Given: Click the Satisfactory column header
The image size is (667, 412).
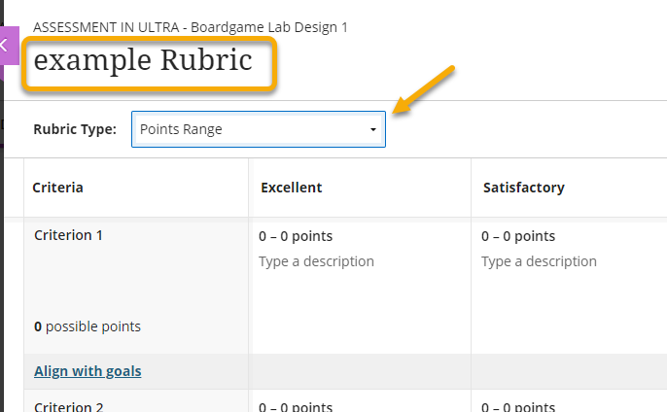Looking at the screenshot, I should pyautogui.click(x=523, y=188).
